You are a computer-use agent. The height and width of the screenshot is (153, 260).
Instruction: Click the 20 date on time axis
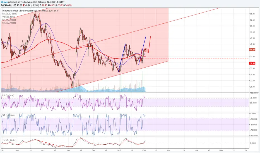[184, 150]
